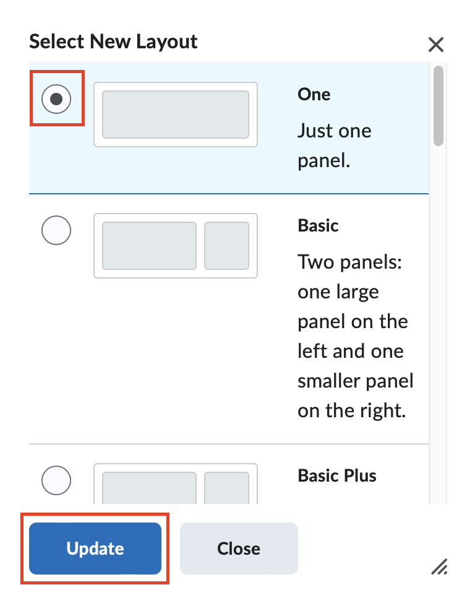Click the "Just one panel." description
Image resolution: width=475 pixels, height=603 pixels.
point(334,145)
